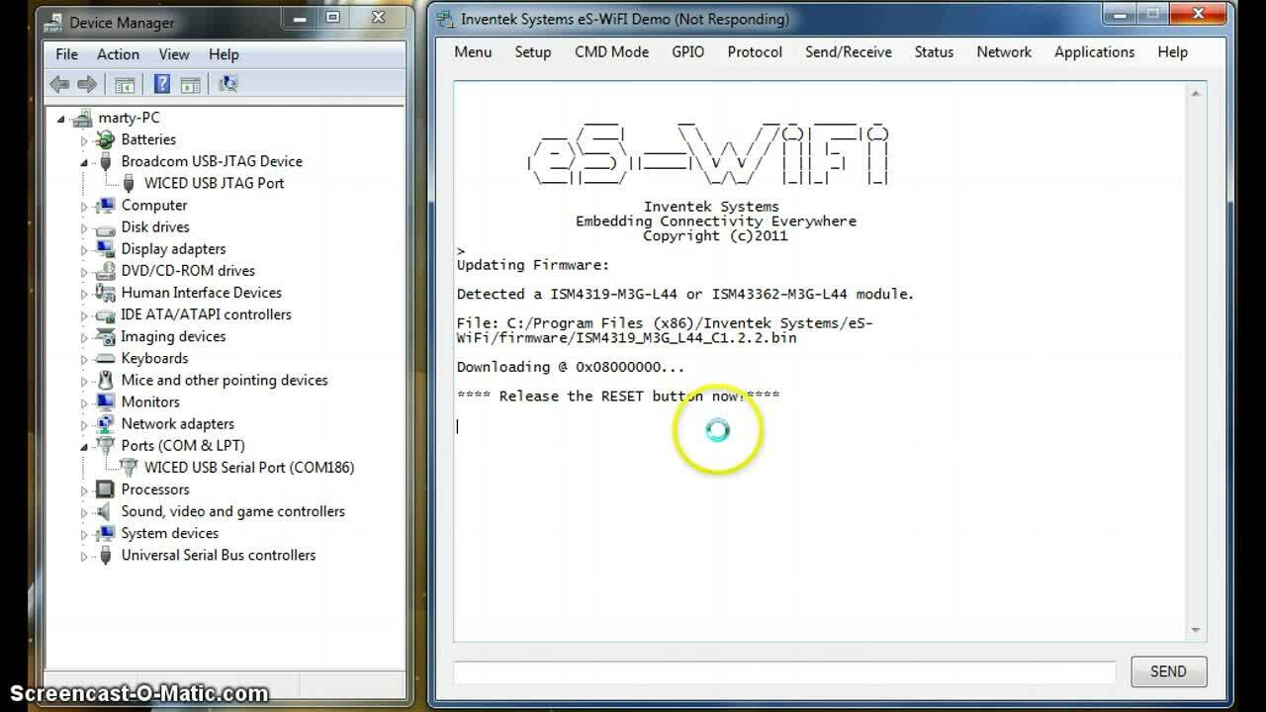
Task: Click the Batteries device category icon
Action: 105,139
